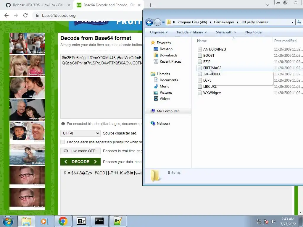The image size is (303, 227).
Task: Click the Base64 input text area
Action: [102, 86]
